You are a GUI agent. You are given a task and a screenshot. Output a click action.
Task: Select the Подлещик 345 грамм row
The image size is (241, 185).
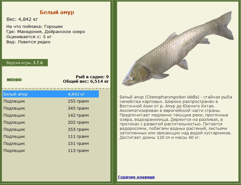pyautogui.click(x=51, y=108)
